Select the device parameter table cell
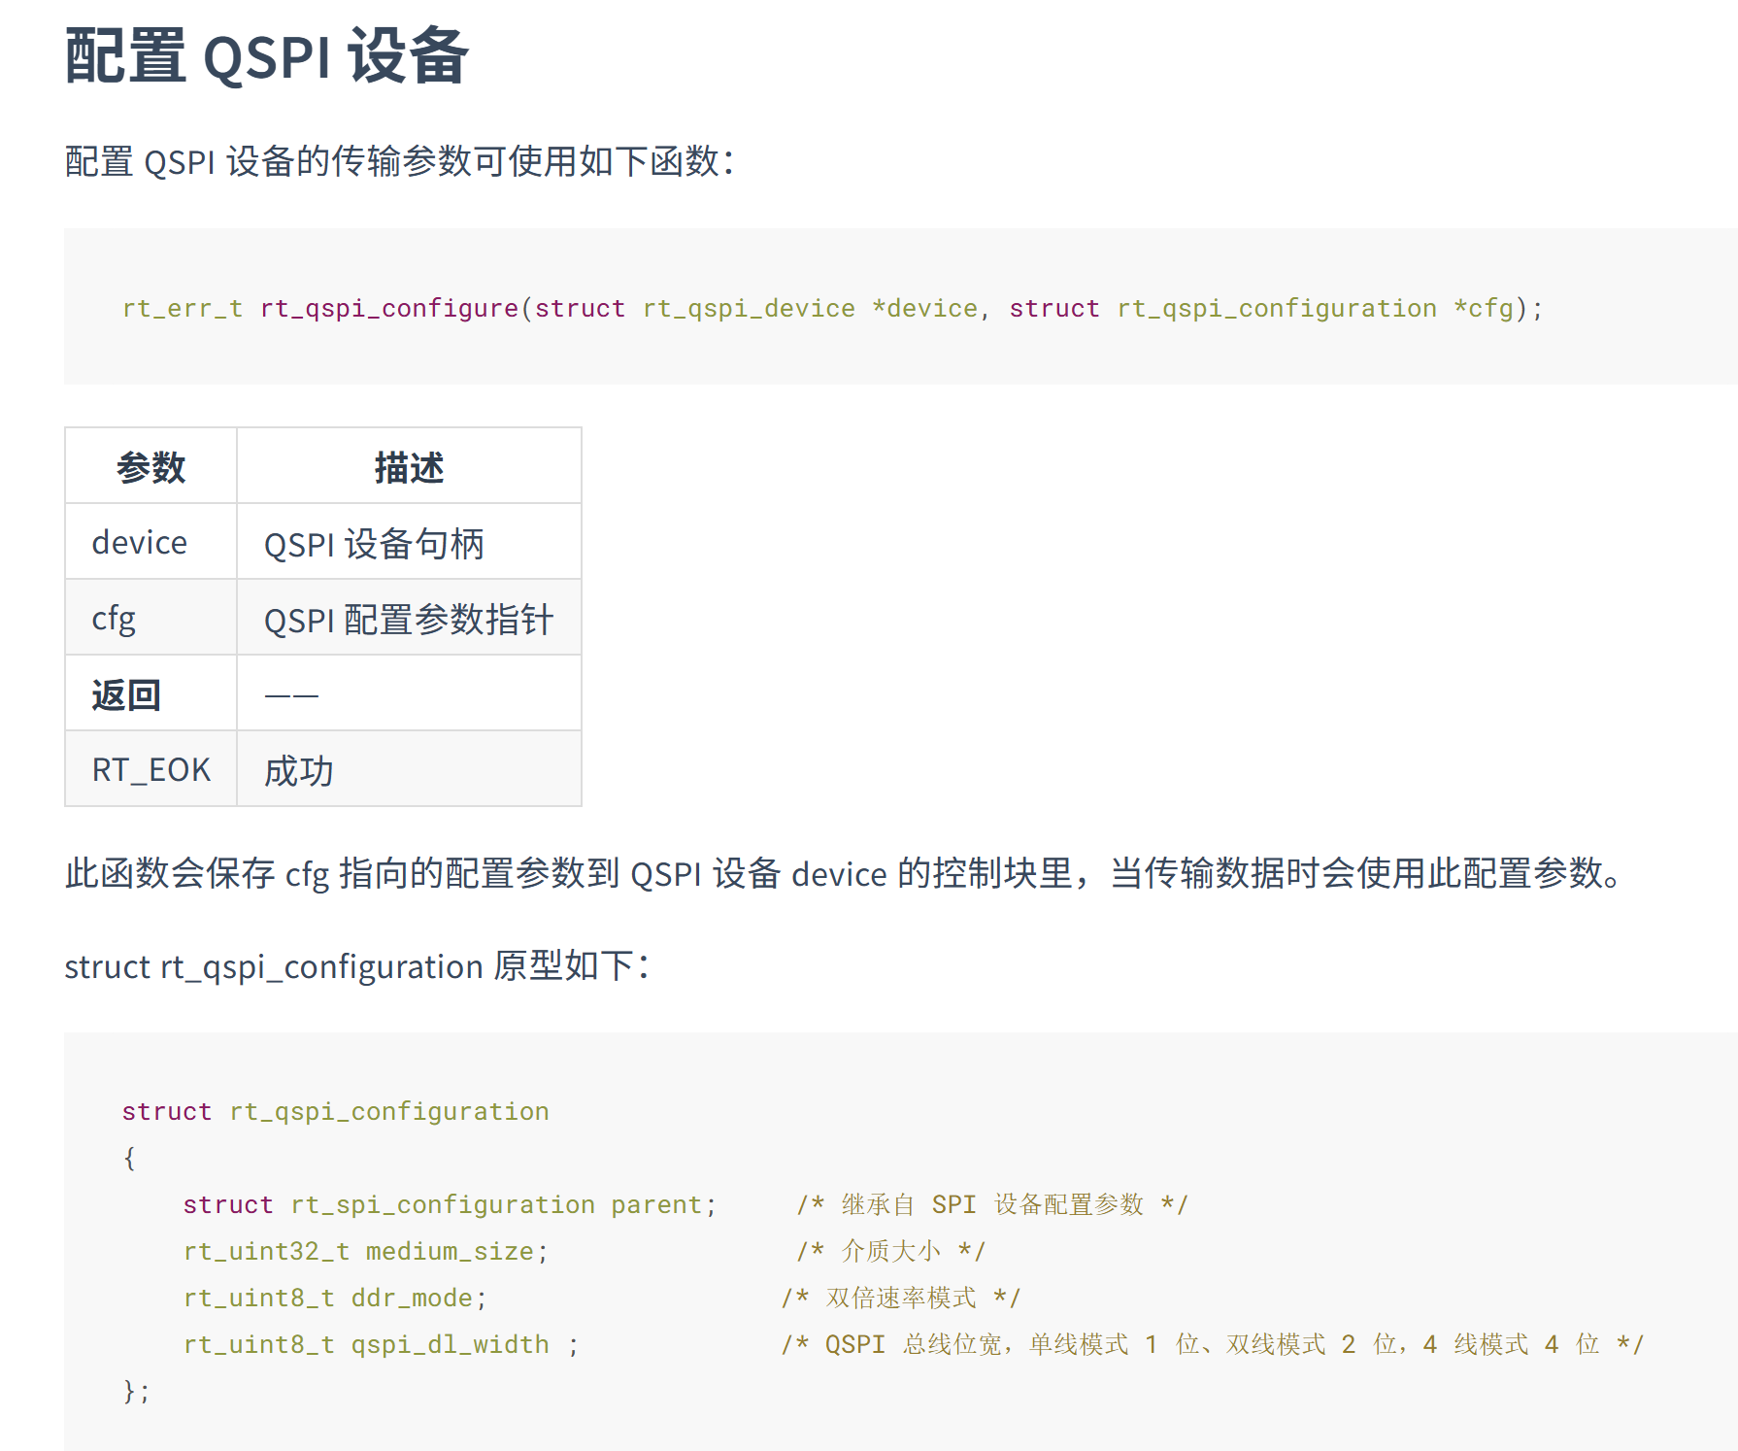The height and width of the screenshot is (1451, 1738). [x=150, y=542]
